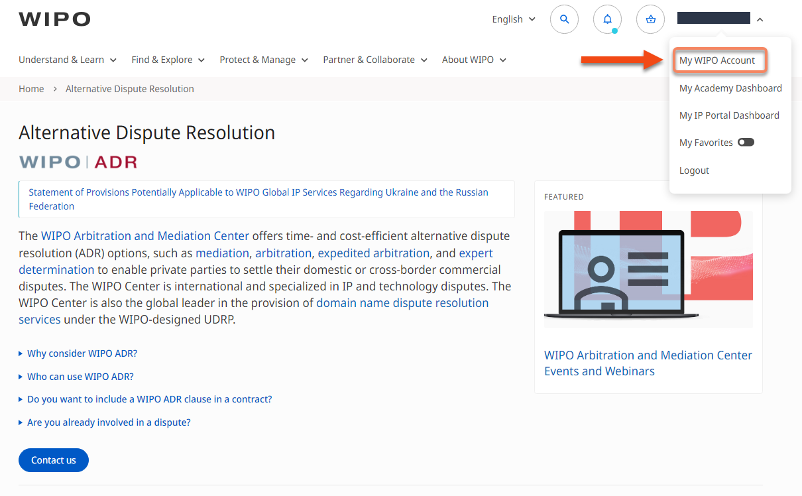The image size is (802, 496).
Task: Open the English language dropdown
Action: 514,20
